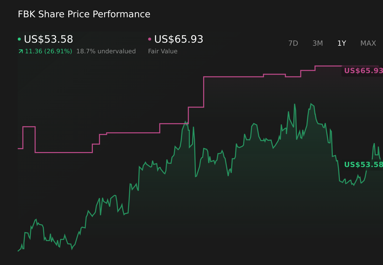This screenshot has width=383, height=265.
Task: Select the MAX time range
Action: (x=368, y=43)
